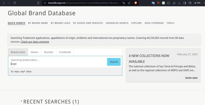
Task: Open the Earlier news link
Action: [191, 78]
